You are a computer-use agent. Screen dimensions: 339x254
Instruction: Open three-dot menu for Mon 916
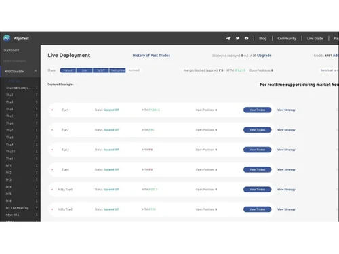37,215
